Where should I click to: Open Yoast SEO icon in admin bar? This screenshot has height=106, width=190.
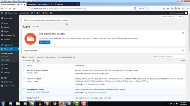pyautogui.click(x=51, y=13)
